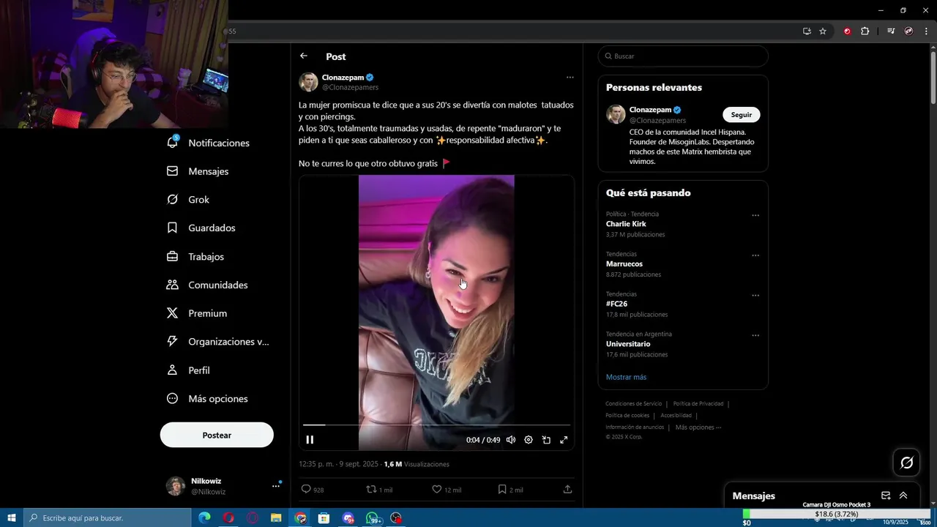The width and height of the screenshot is (937, 527).
Task: Open Trabajos in the sidebar
Action: (x=206, y=256)
